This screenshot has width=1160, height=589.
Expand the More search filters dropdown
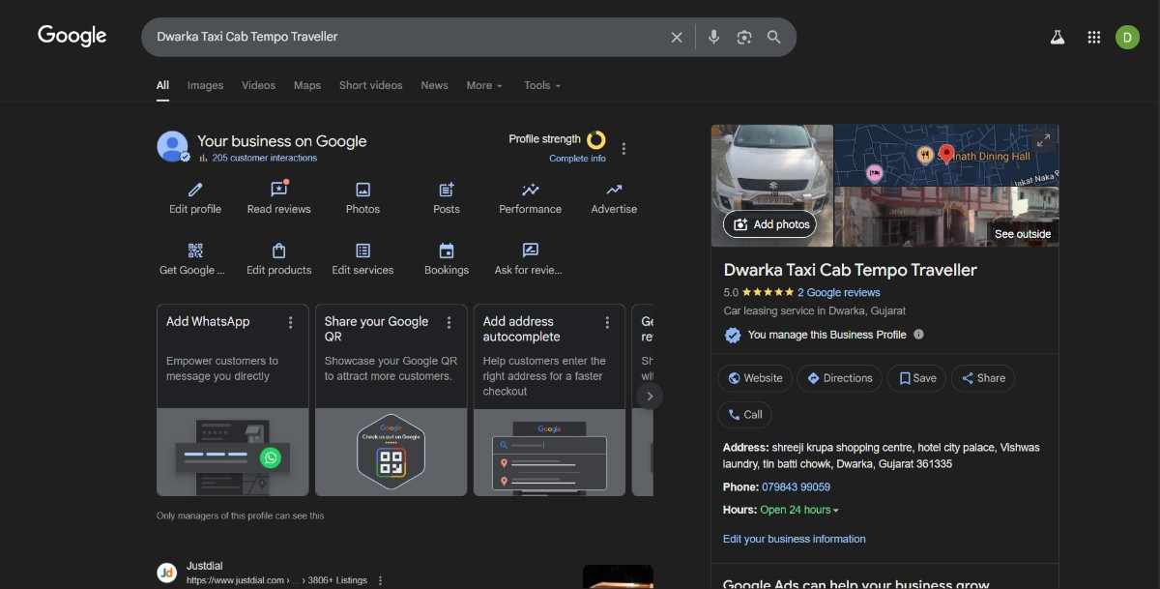coord(484,85)
